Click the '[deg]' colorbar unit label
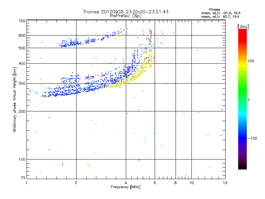Screen dimensions: 265x199 tap(243, 27)
